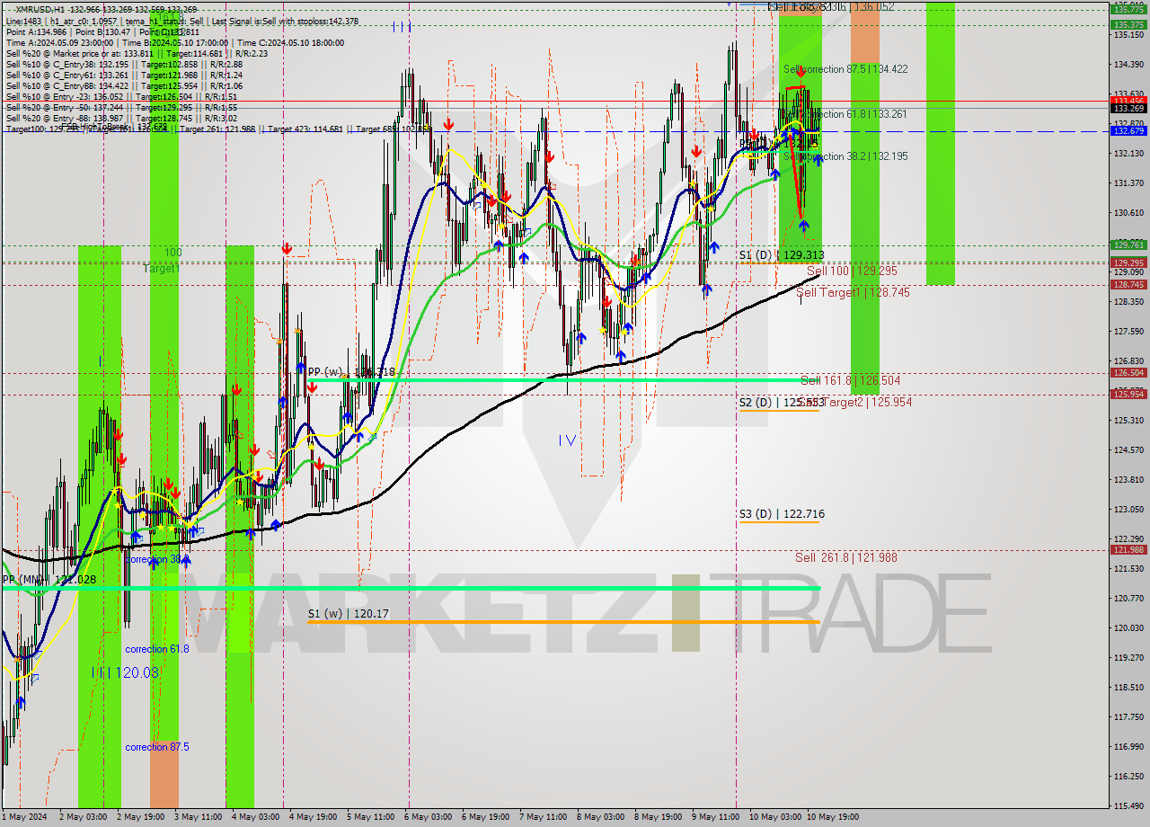Select the 'Sell %10 @ C_Entry88' line
The height and width of the screenshot is (827, 1150).
click(124, 85)
